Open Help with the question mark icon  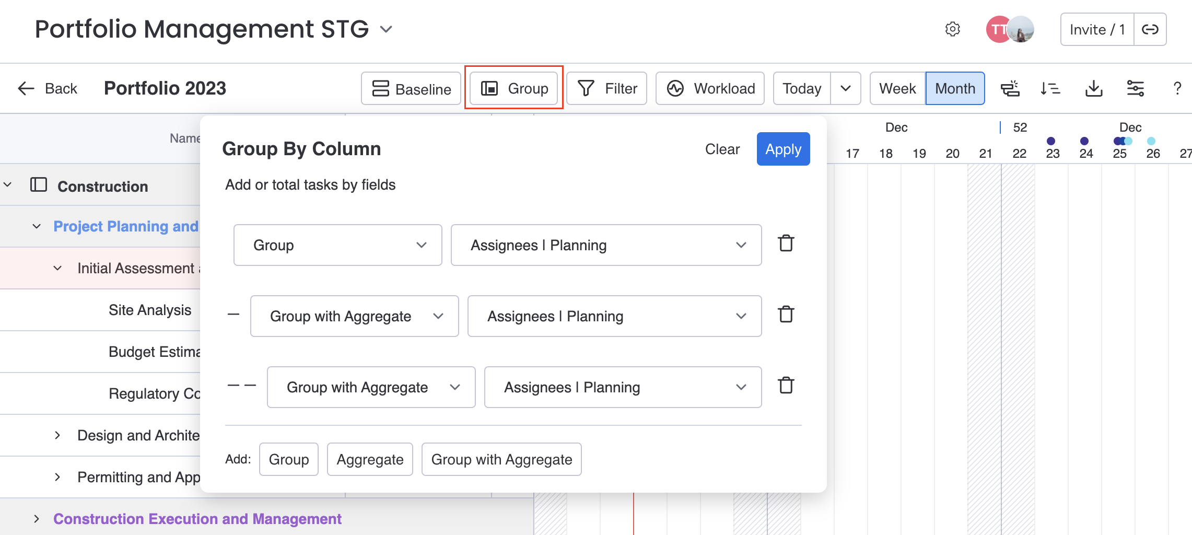click(1177, 88)
